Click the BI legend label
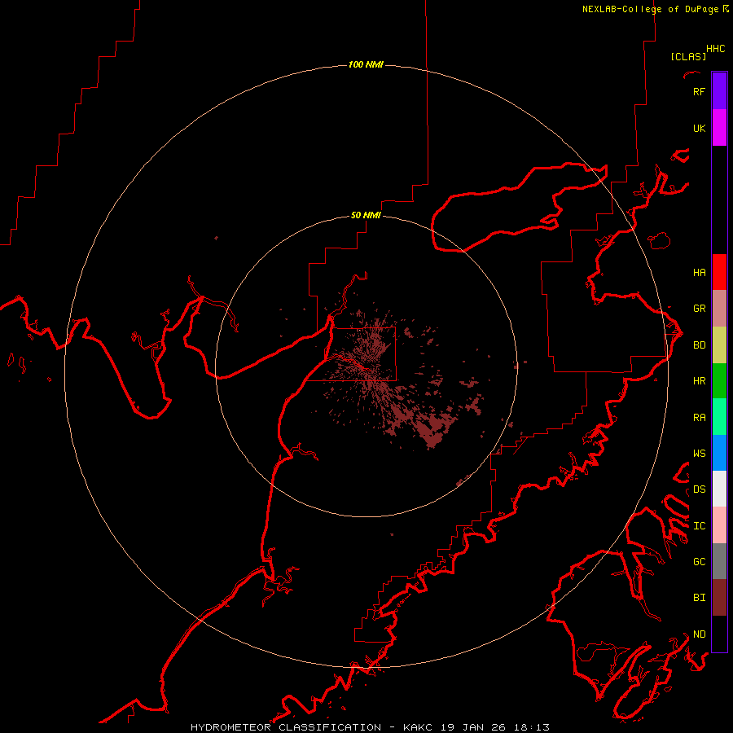The width and height of the screenshot is (733, 733). tap(699, 598)
